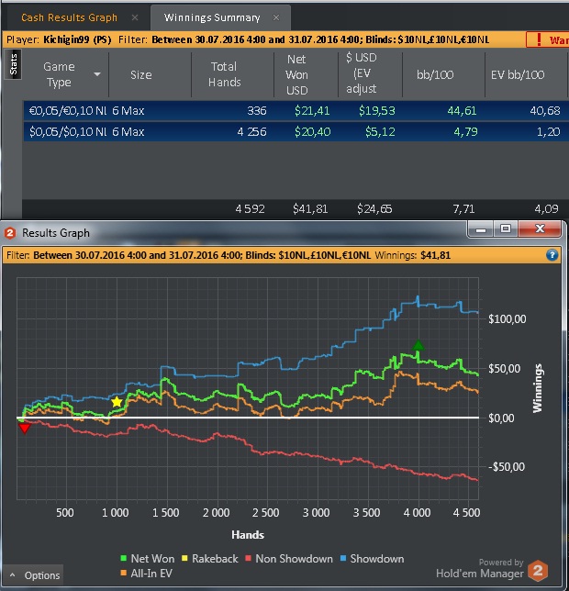Click the $24,65 total EV summary
The height and width of the screenshot is (591, 569).
click(x=374, y=209)
